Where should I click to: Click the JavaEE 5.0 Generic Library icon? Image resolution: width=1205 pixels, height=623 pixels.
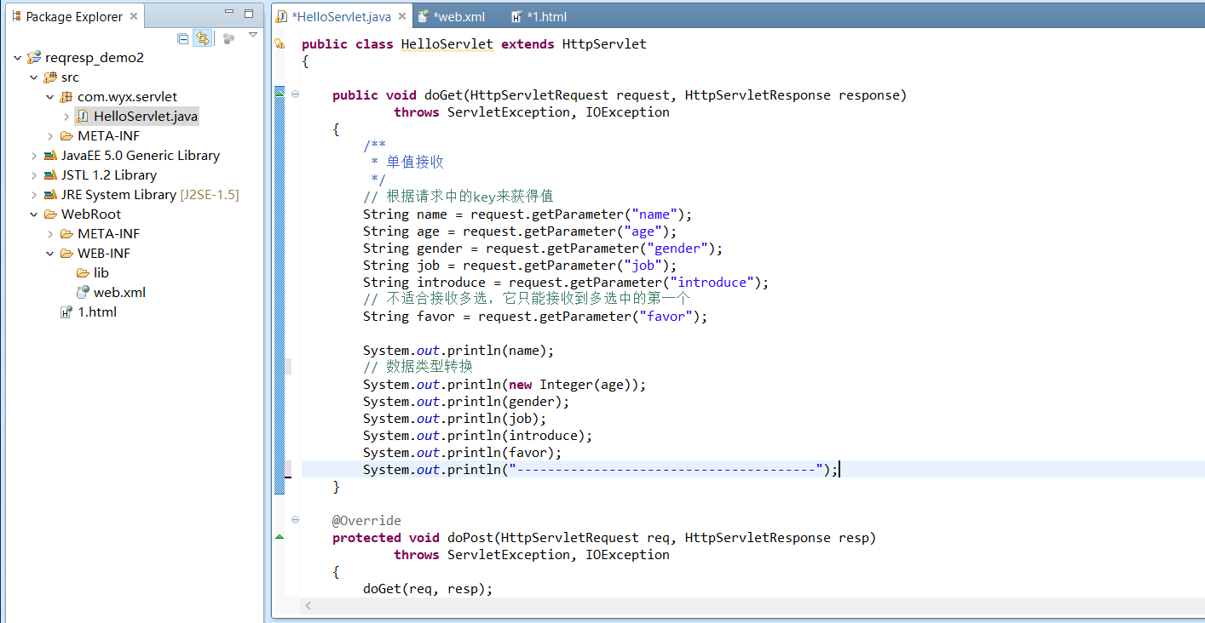(50, 156)
